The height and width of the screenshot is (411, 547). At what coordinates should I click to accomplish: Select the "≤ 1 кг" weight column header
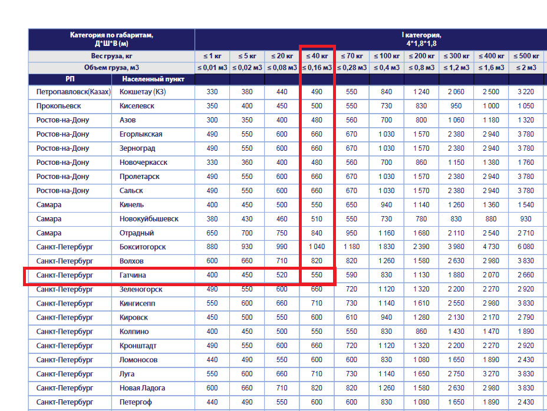point(212,56)
